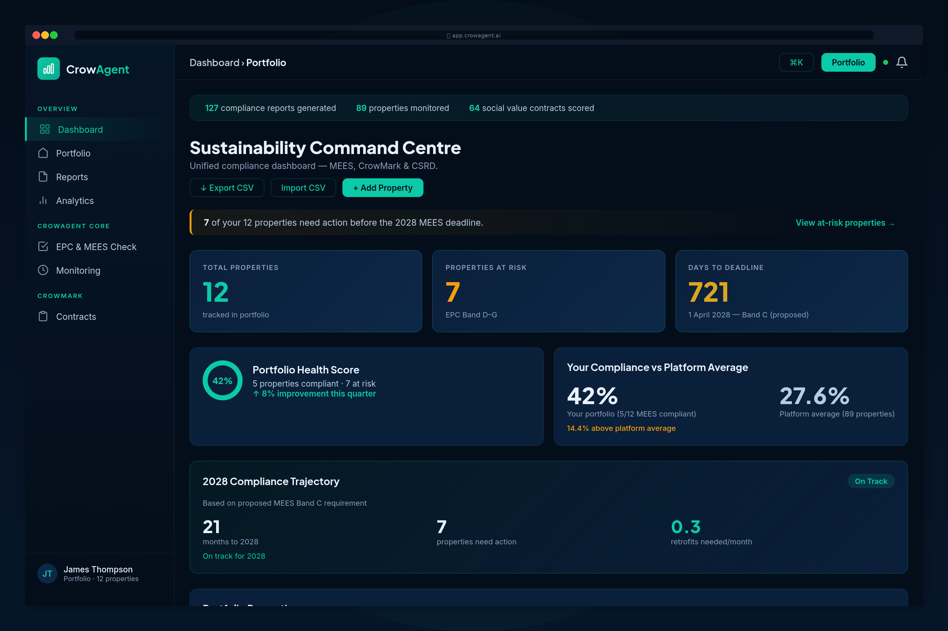Click the Portfolio Health Score title
This screenshot has width=948, height=631.
click(306, 369)
